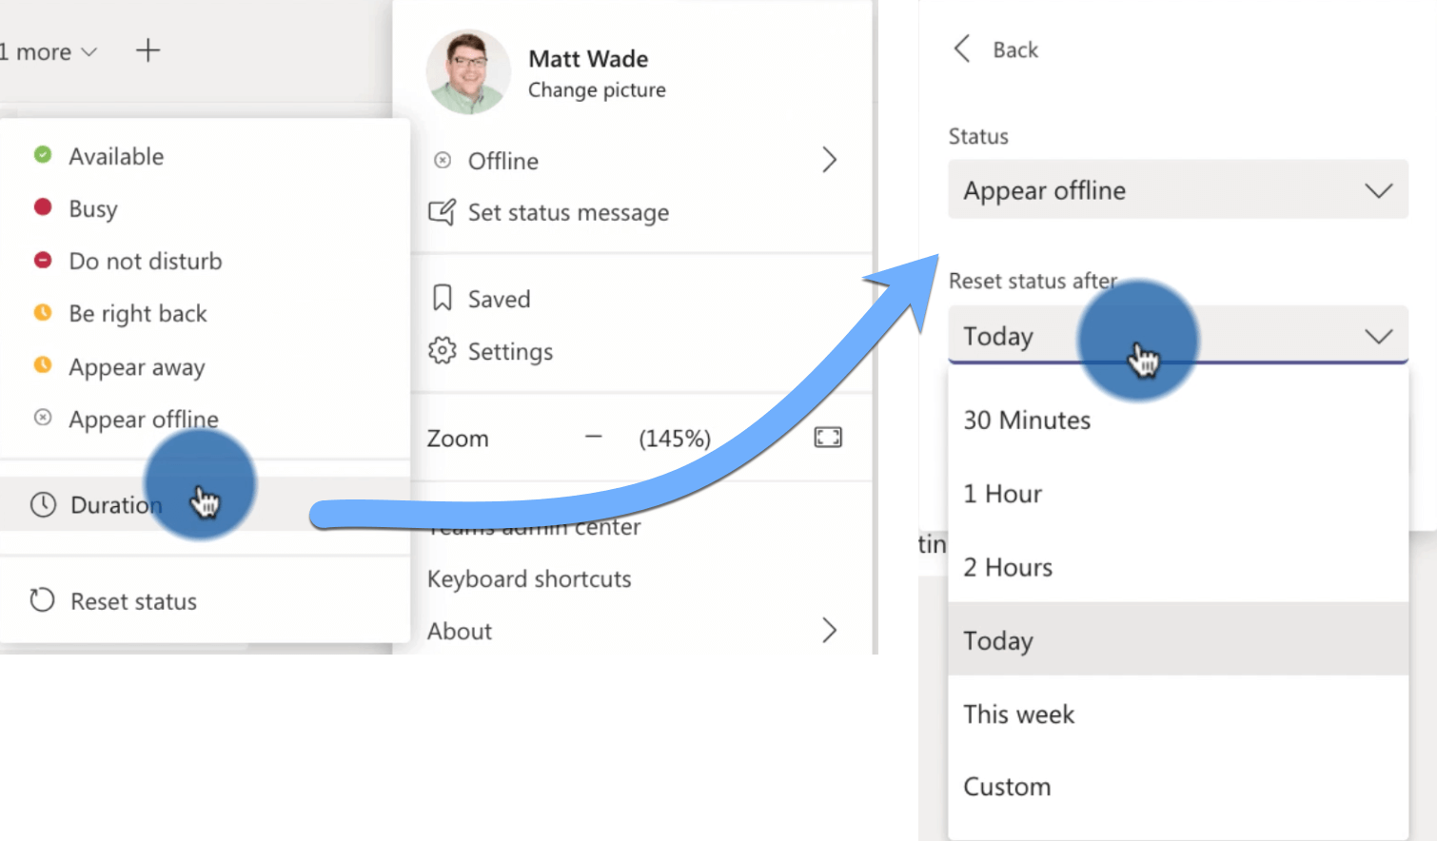Select the Busy status option

(92, 208)
